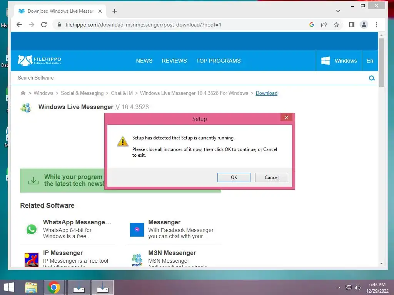Click OK in the Setup dialog

[234, 177]
